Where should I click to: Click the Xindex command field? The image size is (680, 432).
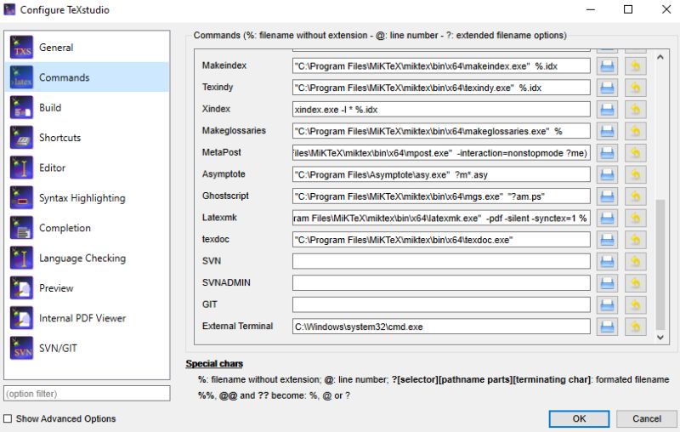click(x=441, y=110)
